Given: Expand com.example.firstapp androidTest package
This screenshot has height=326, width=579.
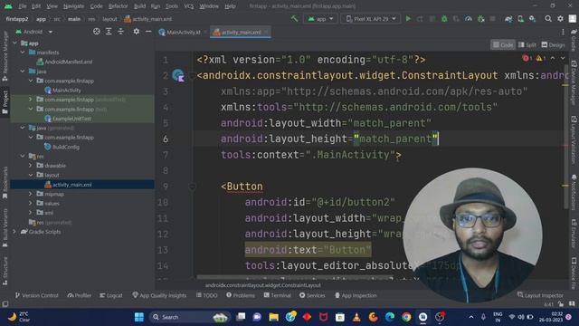Looking at the screenshot, I should click(x=31, y=100).
